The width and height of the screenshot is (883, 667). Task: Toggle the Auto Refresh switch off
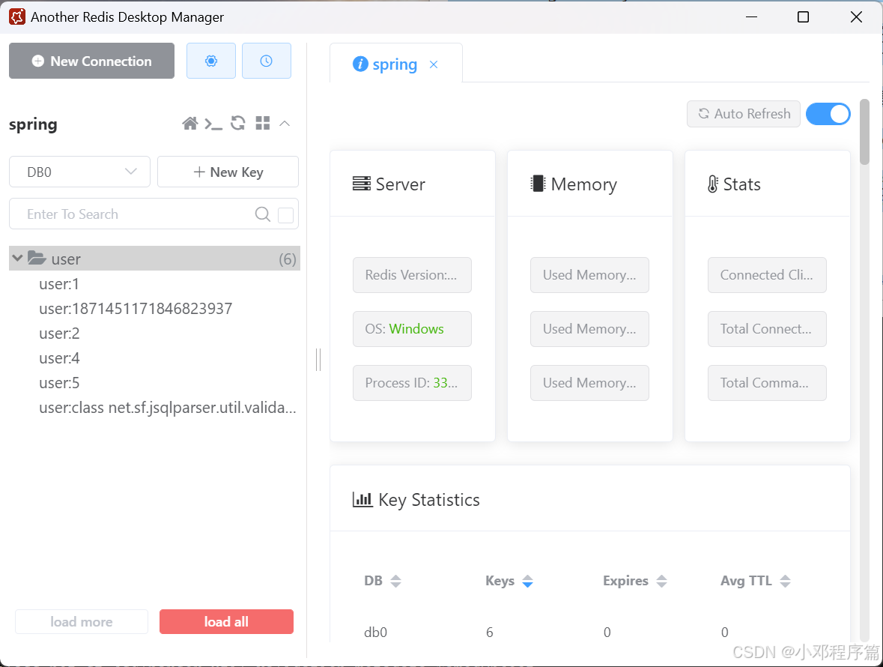coord(828,114)
